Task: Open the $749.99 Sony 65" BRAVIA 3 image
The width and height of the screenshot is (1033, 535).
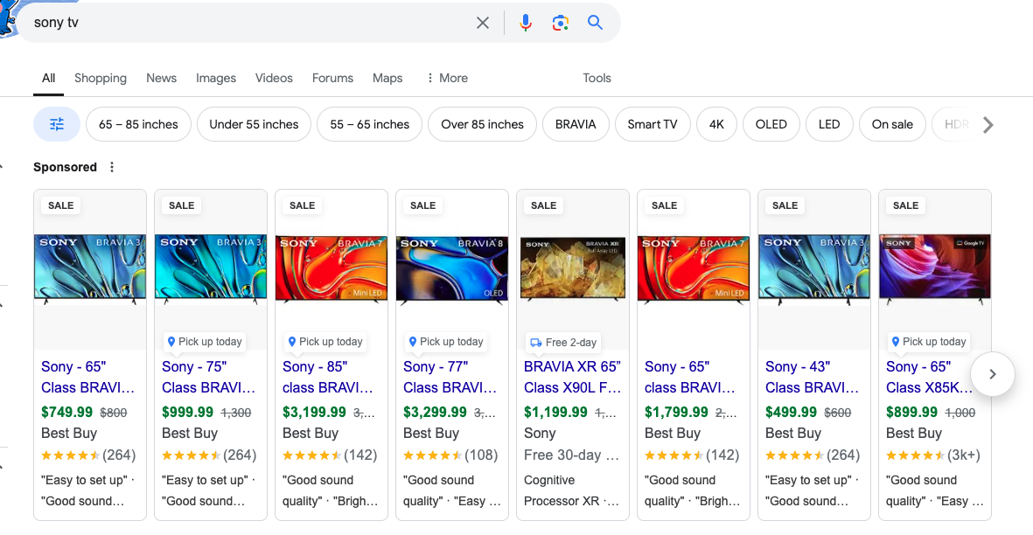Action: [90, 270]
